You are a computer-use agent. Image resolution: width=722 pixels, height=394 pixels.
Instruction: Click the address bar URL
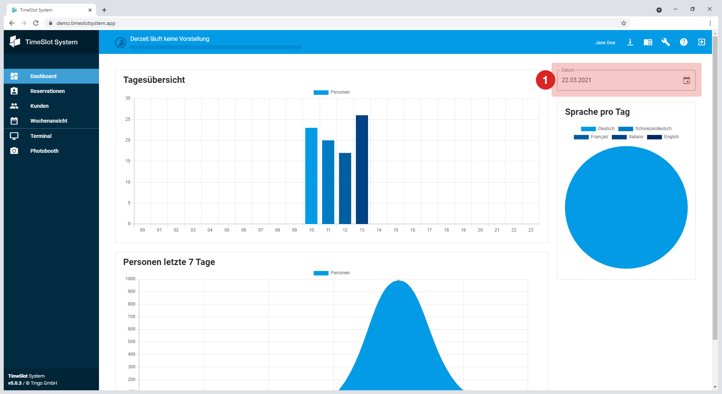point(86,23)
